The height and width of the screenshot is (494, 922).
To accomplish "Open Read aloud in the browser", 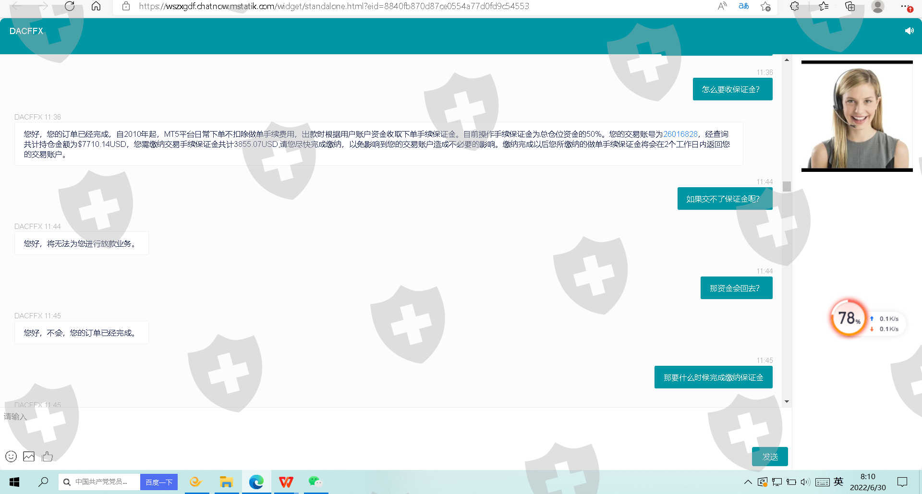I will [722, 6].
